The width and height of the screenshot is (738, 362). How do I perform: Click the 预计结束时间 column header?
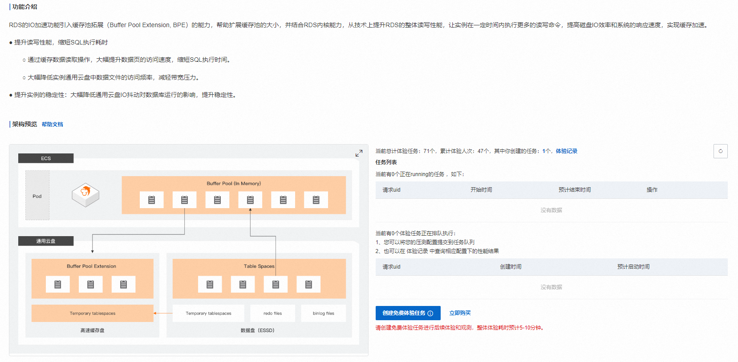pos(575,190)
